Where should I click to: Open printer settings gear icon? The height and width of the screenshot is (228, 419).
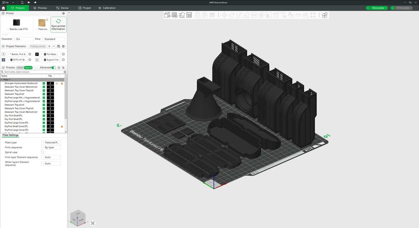tap(63, 13)
